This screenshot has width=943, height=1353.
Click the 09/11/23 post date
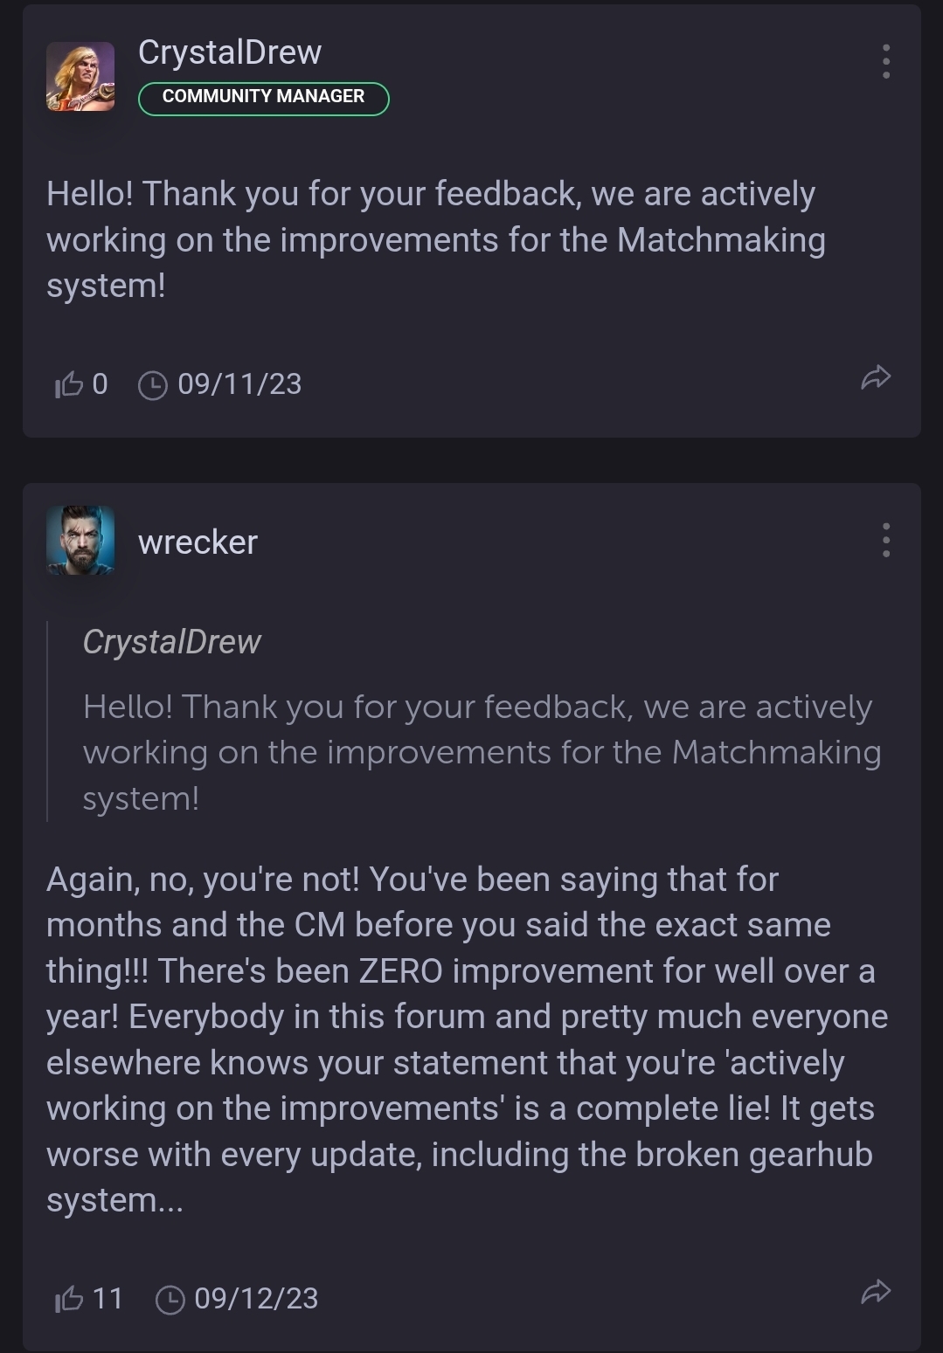(x=239, y=384)
